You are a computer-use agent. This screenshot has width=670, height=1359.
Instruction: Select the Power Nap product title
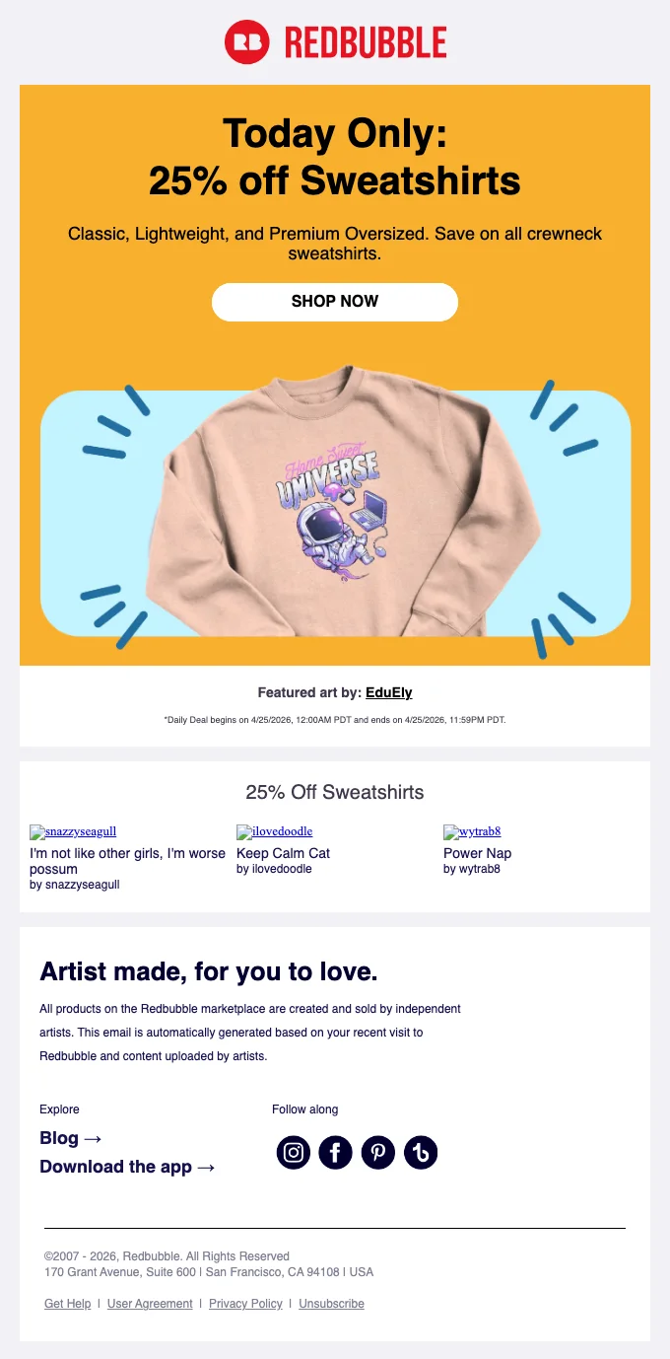(x=477, y=853)
